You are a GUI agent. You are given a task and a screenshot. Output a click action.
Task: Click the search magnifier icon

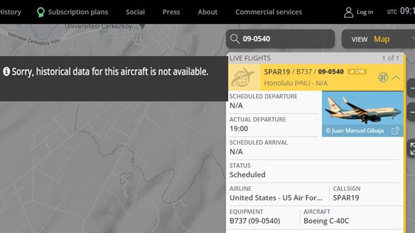tap(235, 39)
